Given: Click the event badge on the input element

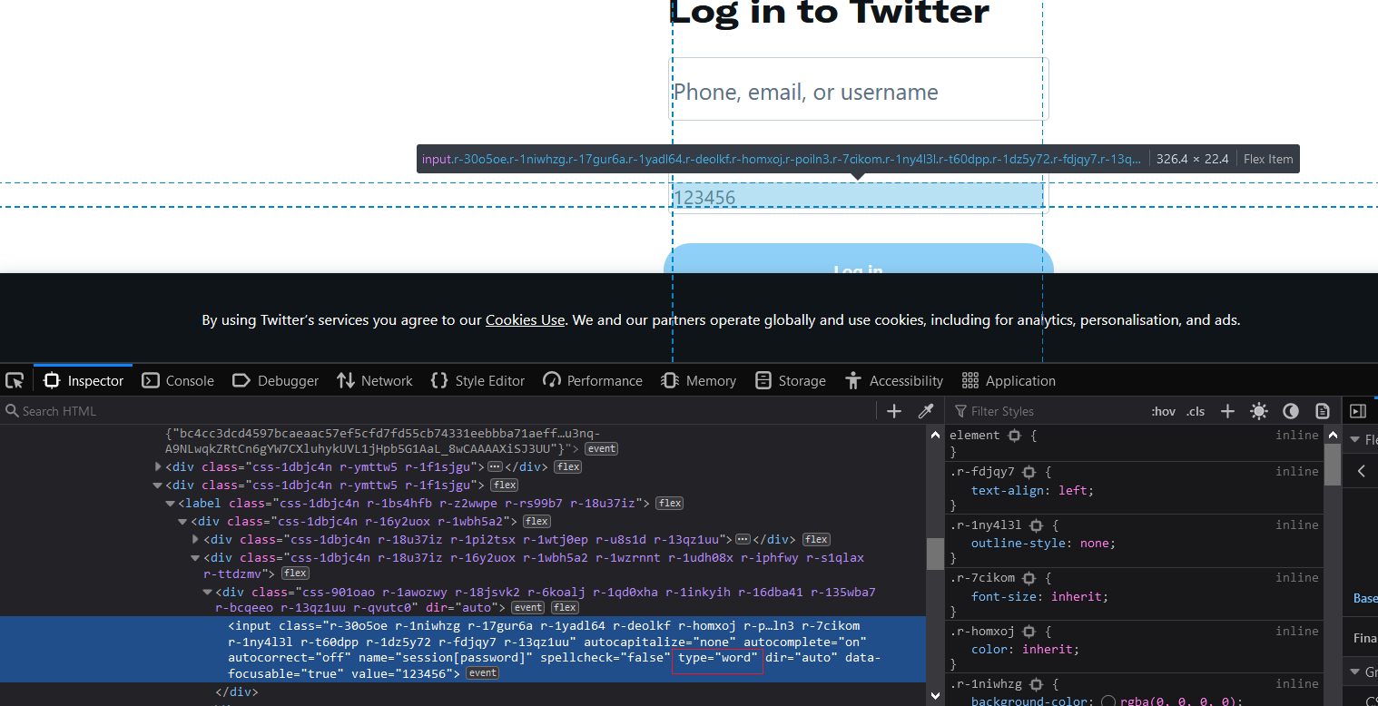Looking at the screenshot, I should click(x=482, y=673).
